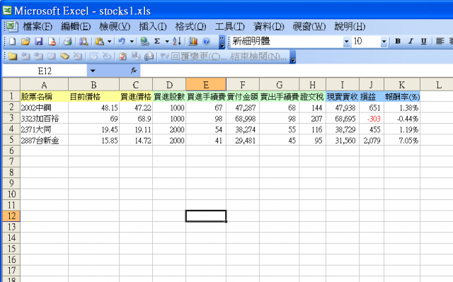This screenshot has height=282, width=453.
Task: Open a file with folder icon
Action: (25, 42)
